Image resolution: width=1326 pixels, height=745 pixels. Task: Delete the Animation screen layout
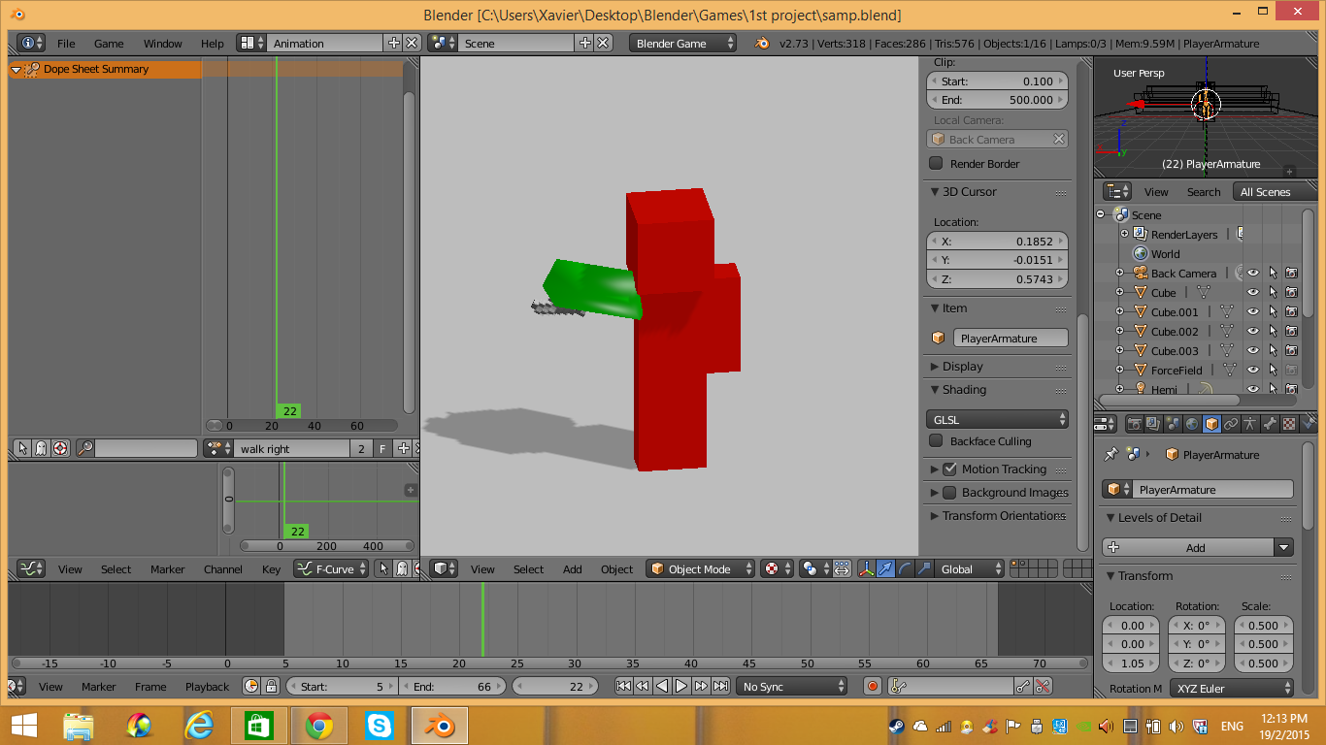pyautogui.click(x=412, y=43)
